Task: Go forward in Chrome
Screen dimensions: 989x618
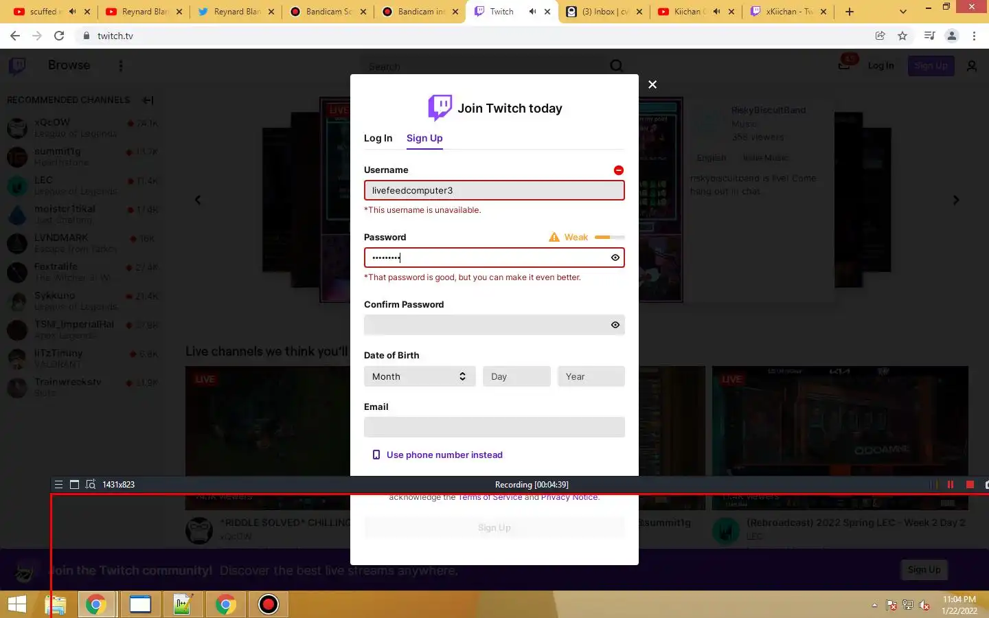Action: tap(37, 36)
